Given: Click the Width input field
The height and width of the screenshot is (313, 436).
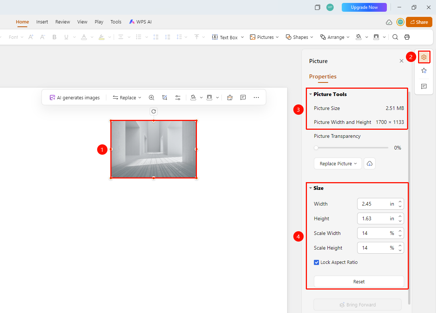Looking at the screenshot, I should pyautogui.click(x=380, y=204).
